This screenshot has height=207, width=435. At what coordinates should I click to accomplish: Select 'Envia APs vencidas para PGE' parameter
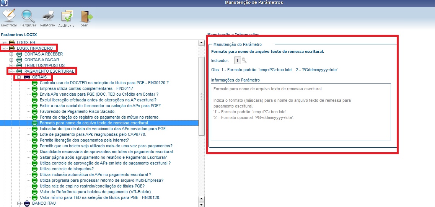(x=99, y=94)
